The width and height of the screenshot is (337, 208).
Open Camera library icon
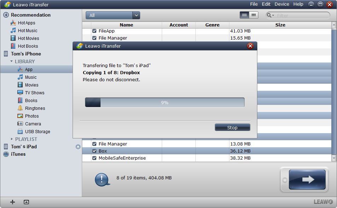[x=20, y=124]
